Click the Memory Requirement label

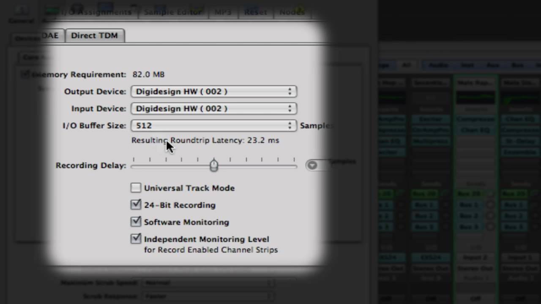pyautogui.click(x=79, y=74)
